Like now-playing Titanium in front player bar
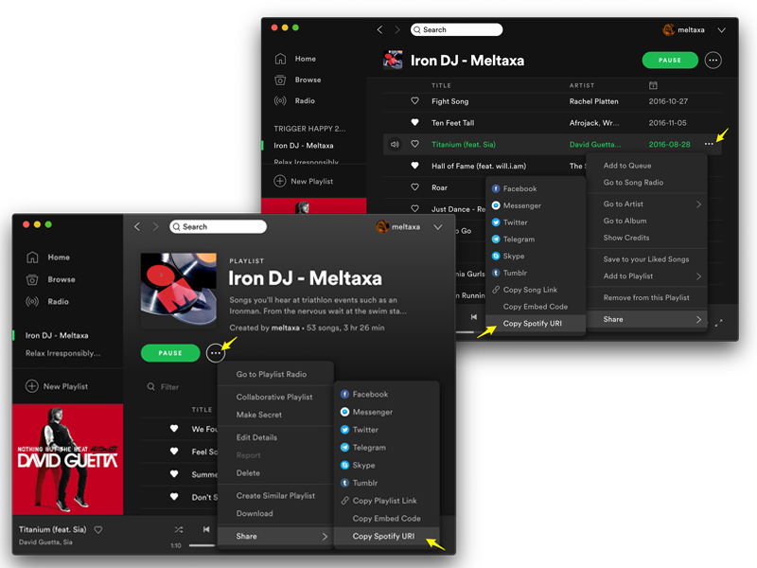 [98, 530]
